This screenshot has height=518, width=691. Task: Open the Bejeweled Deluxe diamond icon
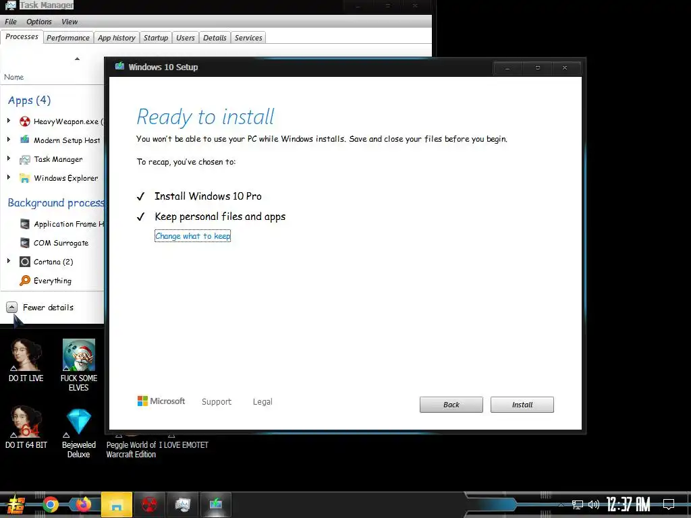click(x=78, y=421)
